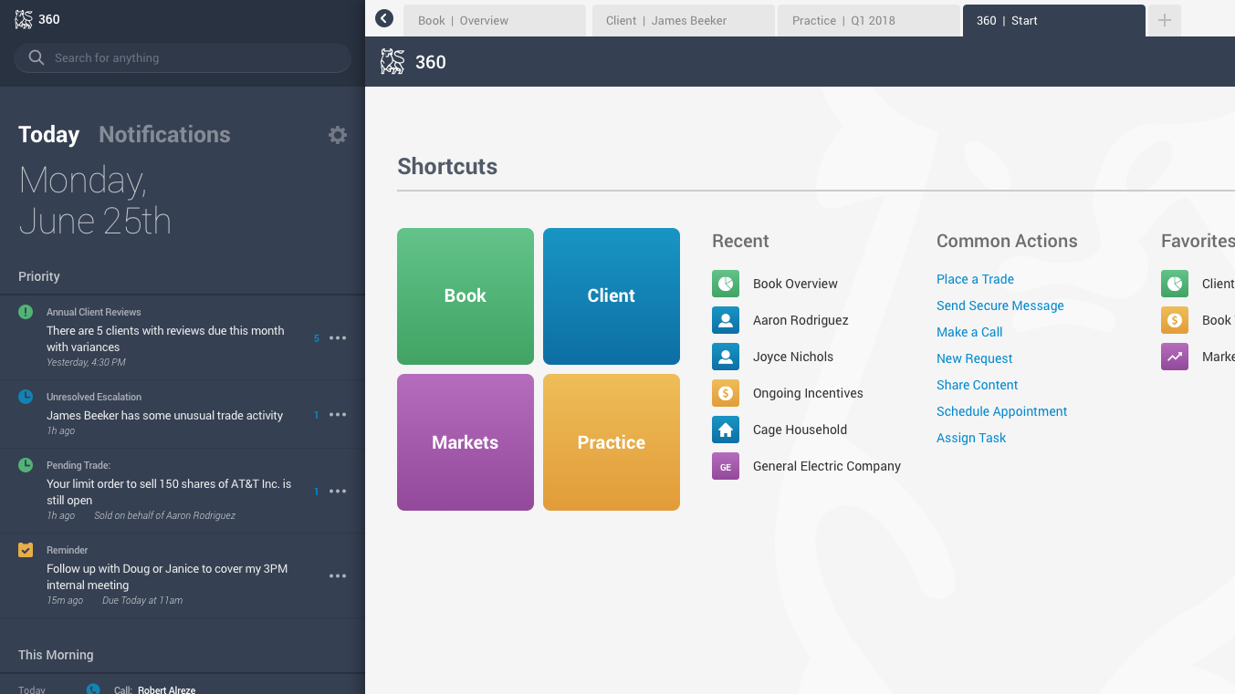Collapse the sidebar with back arrow
The width and height of the screenshot is (1235, 694).
[x=384, y=18]
